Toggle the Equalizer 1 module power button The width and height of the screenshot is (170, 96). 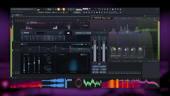click(22, 36)
